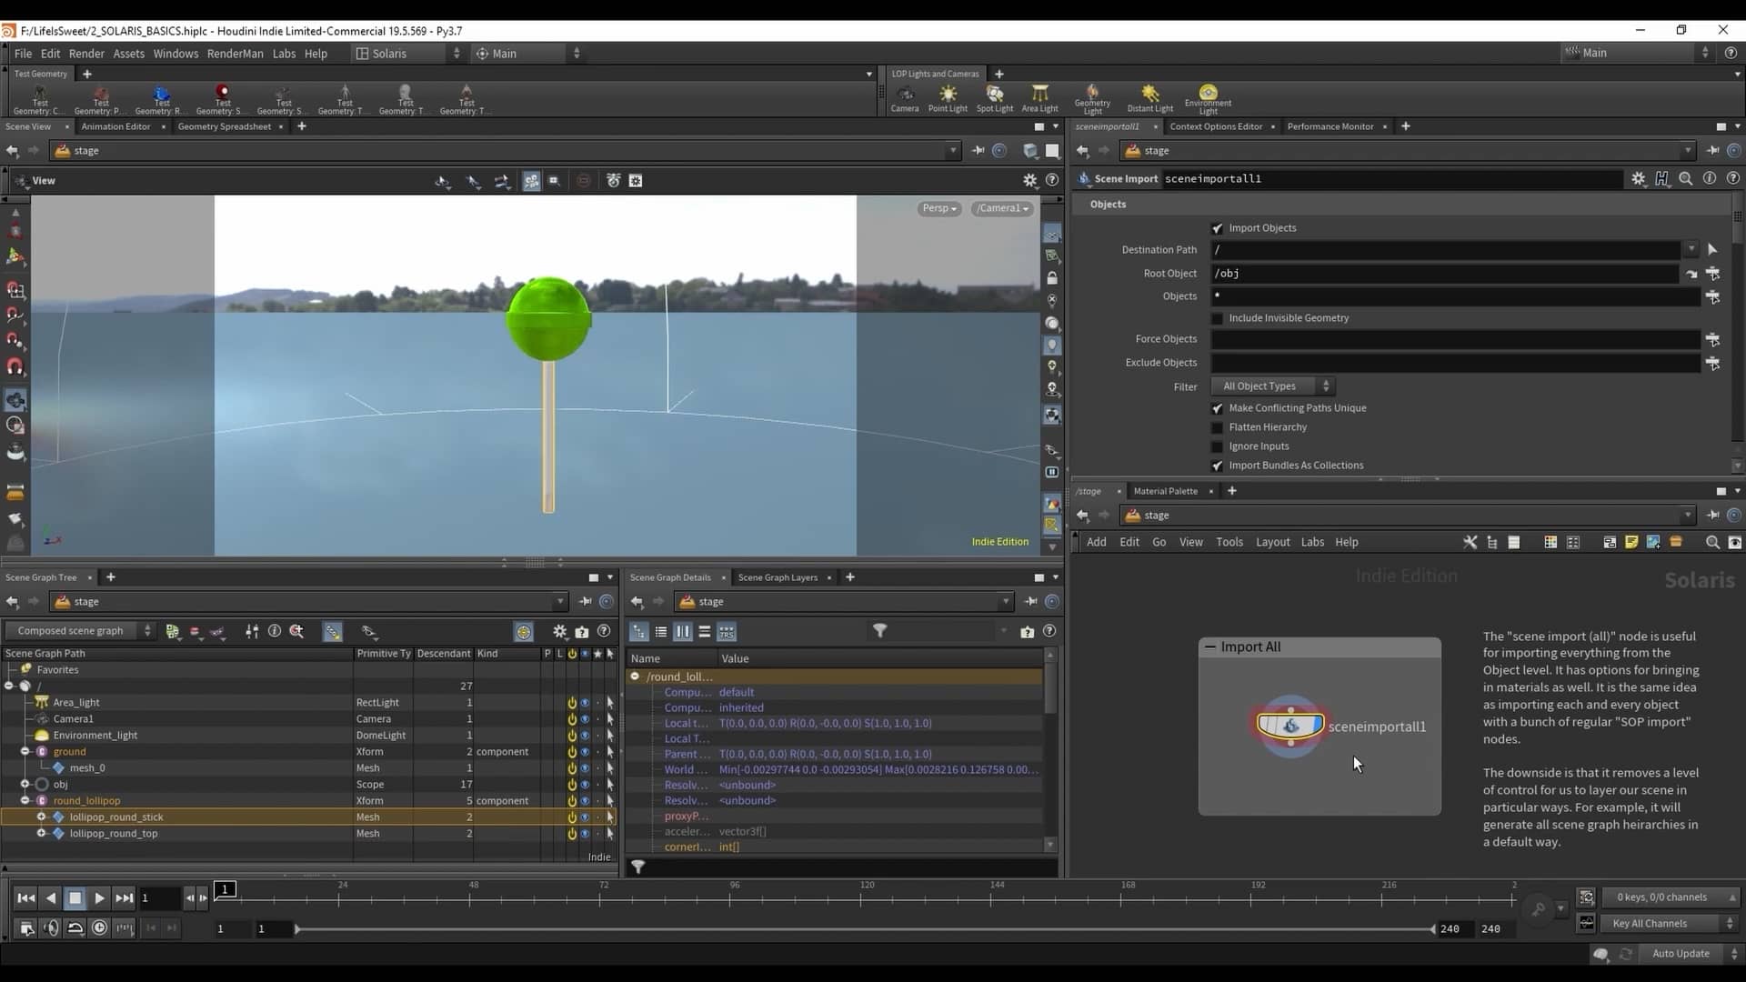Create a Point Light from the shelf
Screen dimensions: 1746x982
tap(948, 97)
